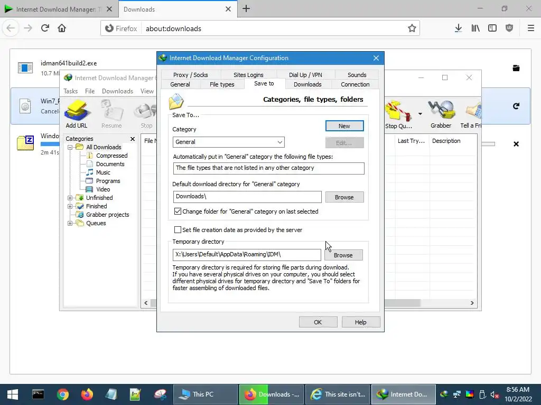Image resolution: width=541 pixels, height=405 pixels.
Task: Open the Stop Queue dropdown arrow
Action: point(420,114)
